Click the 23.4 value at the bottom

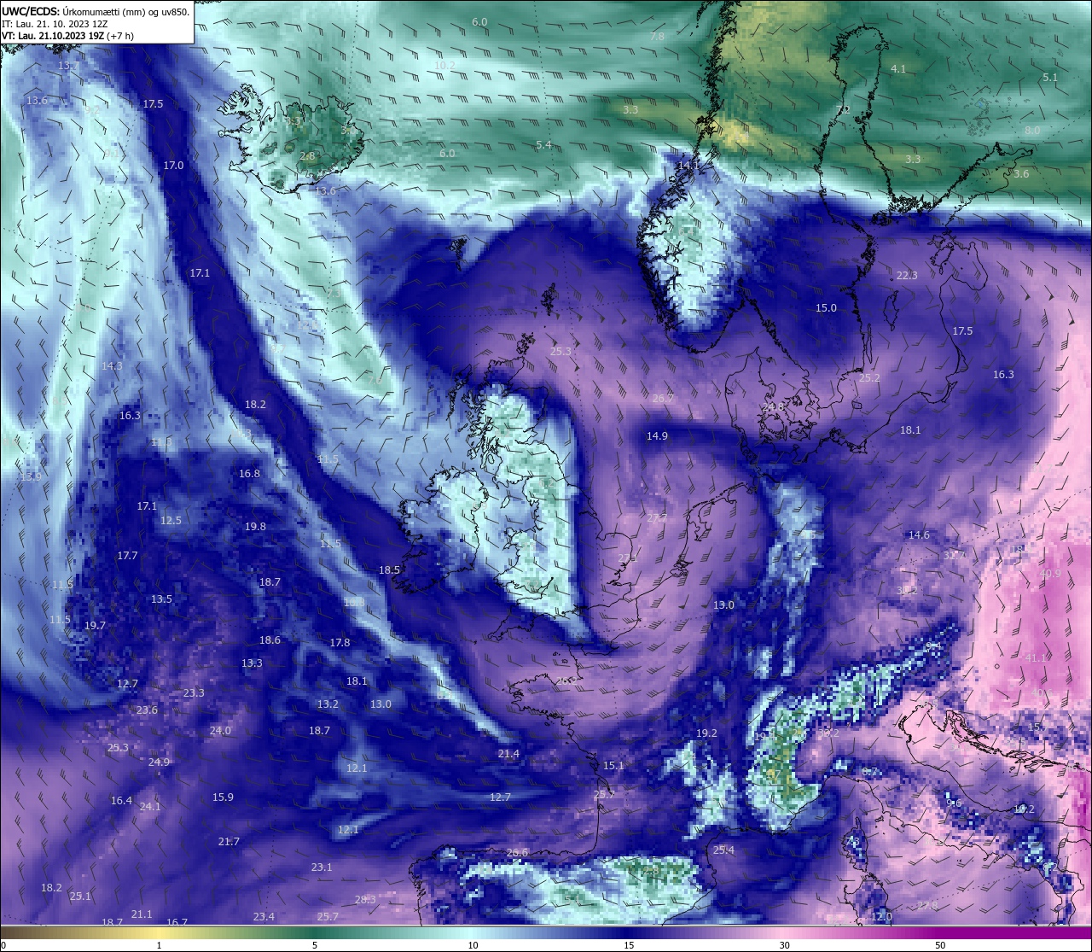click(264, 917)
